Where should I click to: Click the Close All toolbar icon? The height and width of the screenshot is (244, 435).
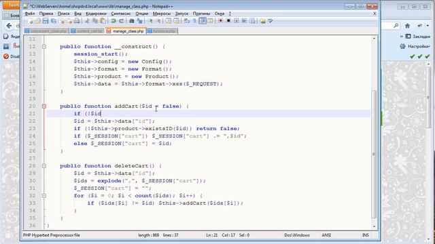click(69, 21)
